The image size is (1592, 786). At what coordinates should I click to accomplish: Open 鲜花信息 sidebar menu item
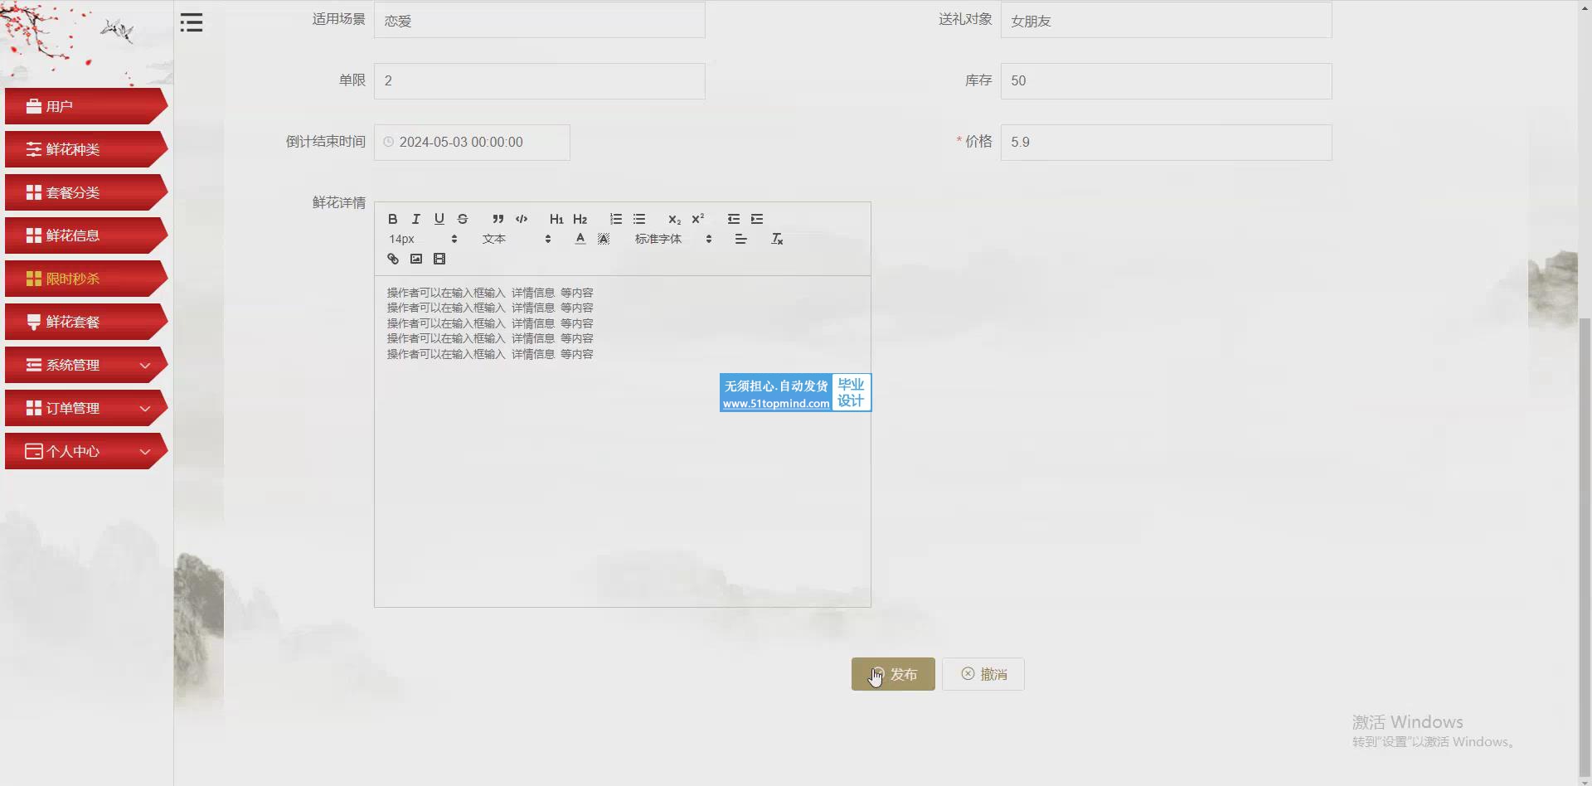86,235
